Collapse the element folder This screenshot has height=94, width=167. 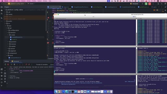[7, 33]
